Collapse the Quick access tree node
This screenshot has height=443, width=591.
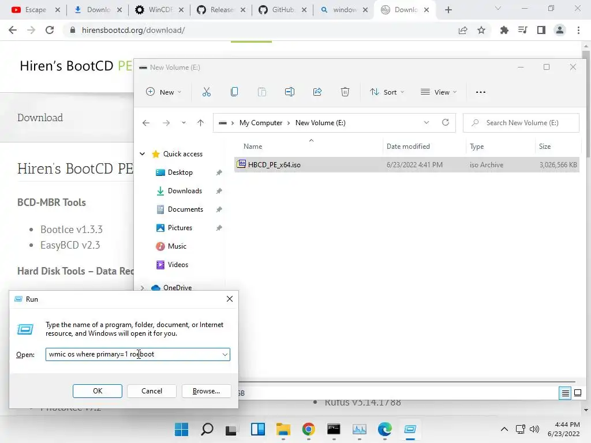tap(143, 153)
